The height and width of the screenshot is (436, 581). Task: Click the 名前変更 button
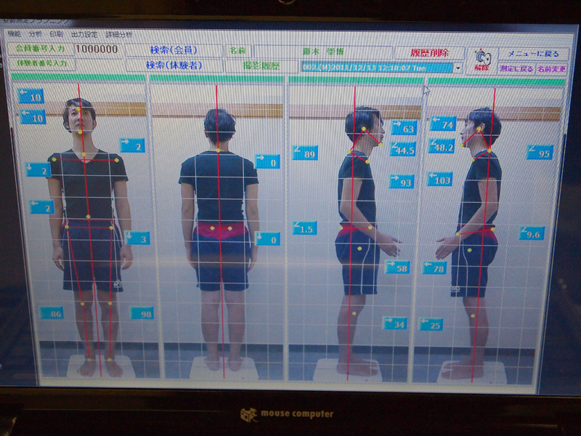[x=551, y=69]
